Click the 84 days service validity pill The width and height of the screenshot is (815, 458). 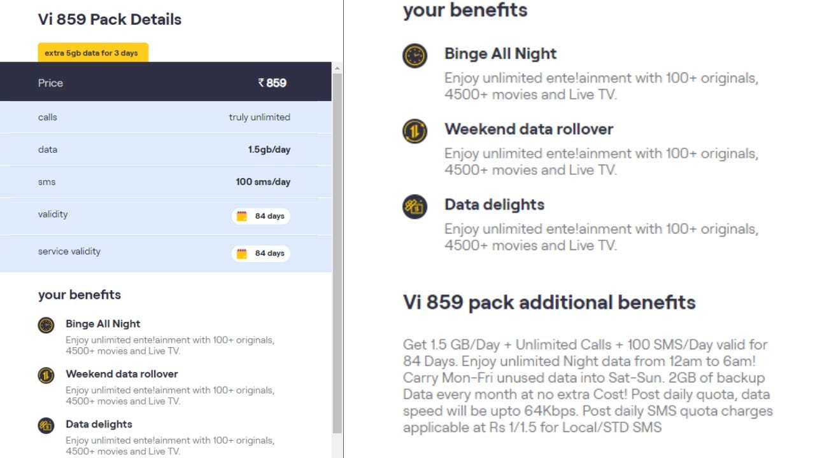[260, 253]
